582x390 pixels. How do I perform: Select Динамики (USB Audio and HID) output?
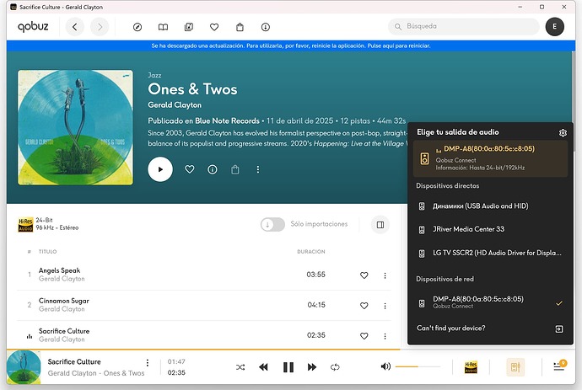(x=490, y=206)
